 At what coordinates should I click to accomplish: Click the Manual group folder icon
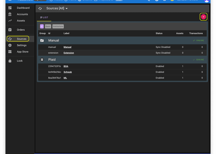(x=42, y=40)
